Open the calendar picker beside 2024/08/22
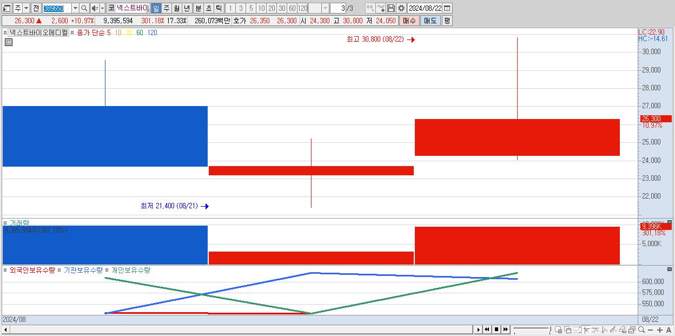The width and height of the screenshot is (675, 336). [447, 8]
